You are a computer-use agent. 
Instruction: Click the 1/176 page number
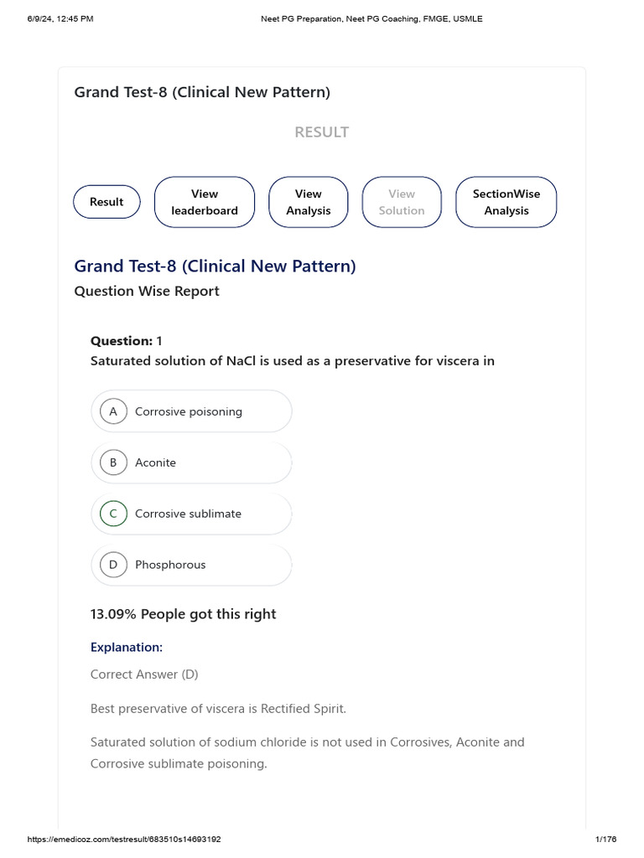(x=605, y=839)
